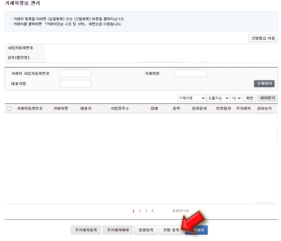The image size is (281, 241).
Task: Go to page 1 in pagination
Action: click(133, 211)
